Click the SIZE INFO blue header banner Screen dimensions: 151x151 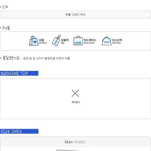pyautogui.click(x=19, y=131)
